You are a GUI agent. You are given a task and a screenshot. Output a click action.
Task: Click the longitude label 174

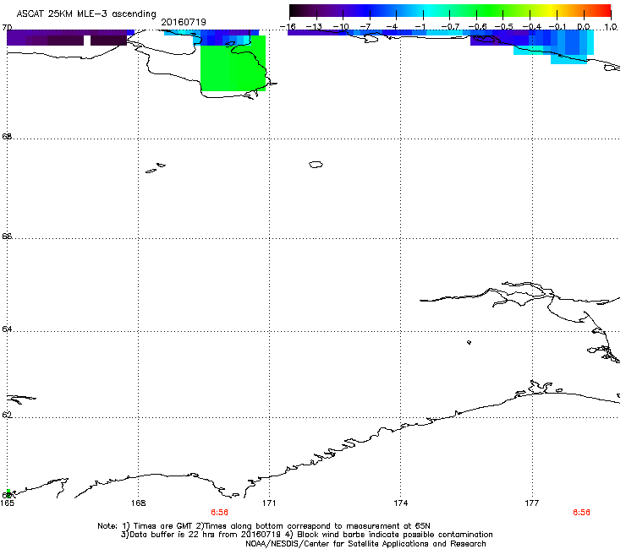click(x=400, y=503)
